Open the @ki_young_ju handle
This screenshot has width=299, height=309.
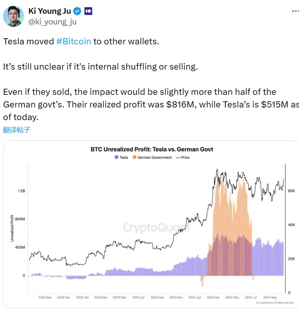52,22
